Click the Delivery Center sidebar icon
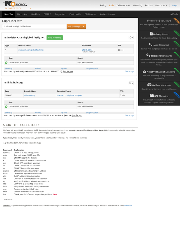The image size is (180, 225). 151,34
